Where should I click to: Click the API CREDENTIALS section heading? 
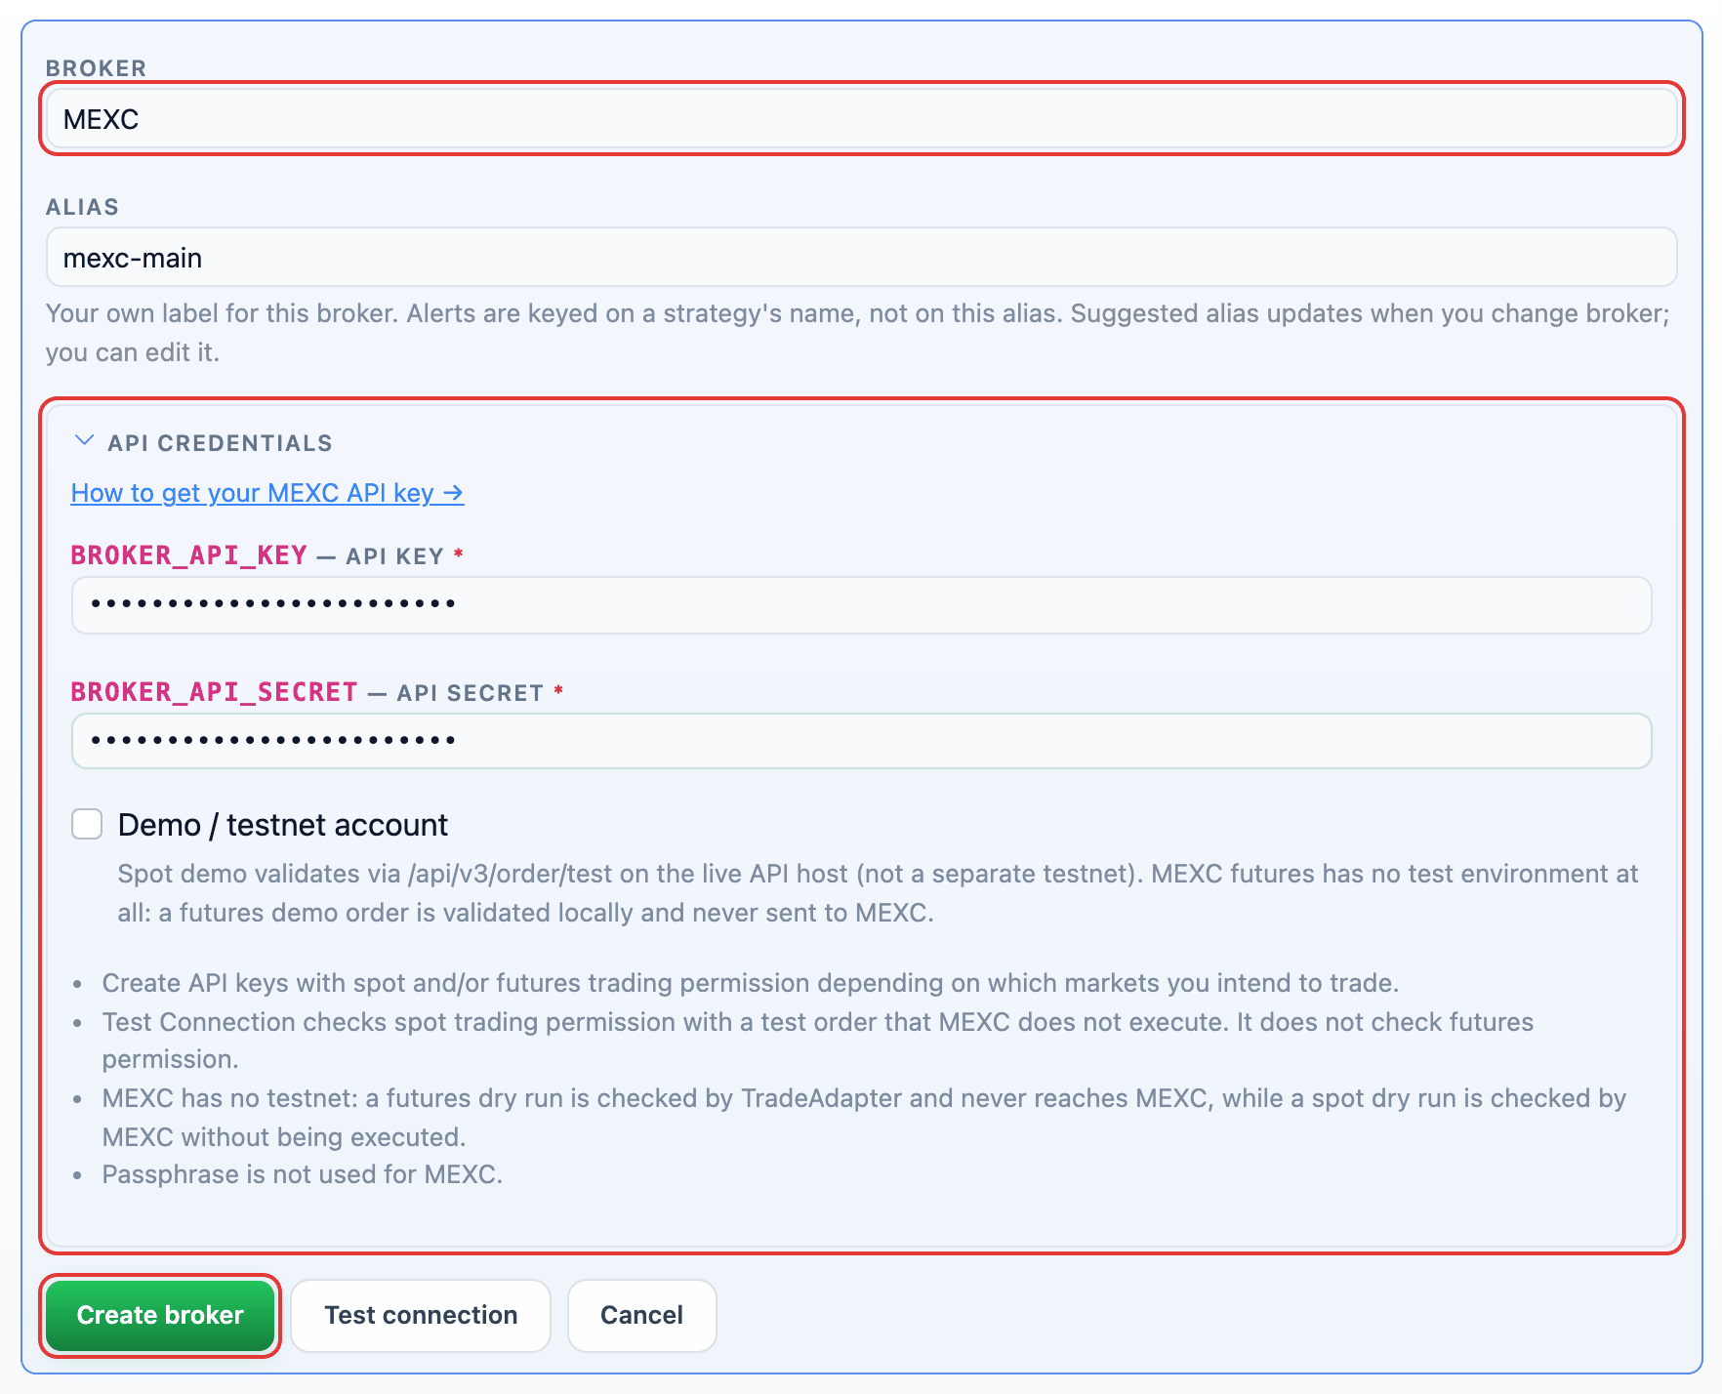pyautogui.click(x=220, y=443)
